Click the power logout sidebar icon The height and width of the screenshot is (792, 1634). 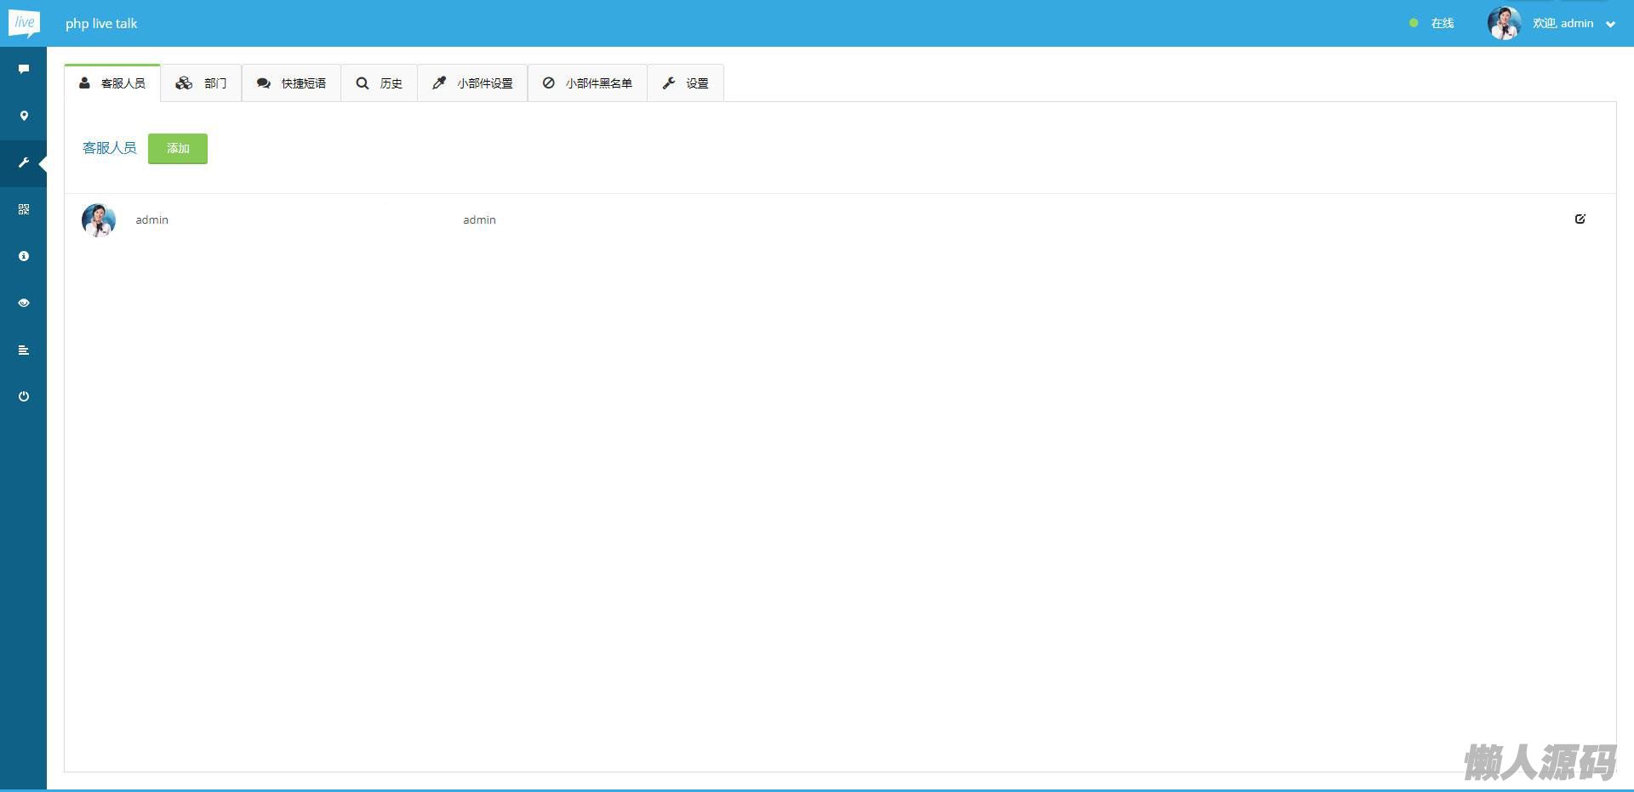tap(24, 396)
